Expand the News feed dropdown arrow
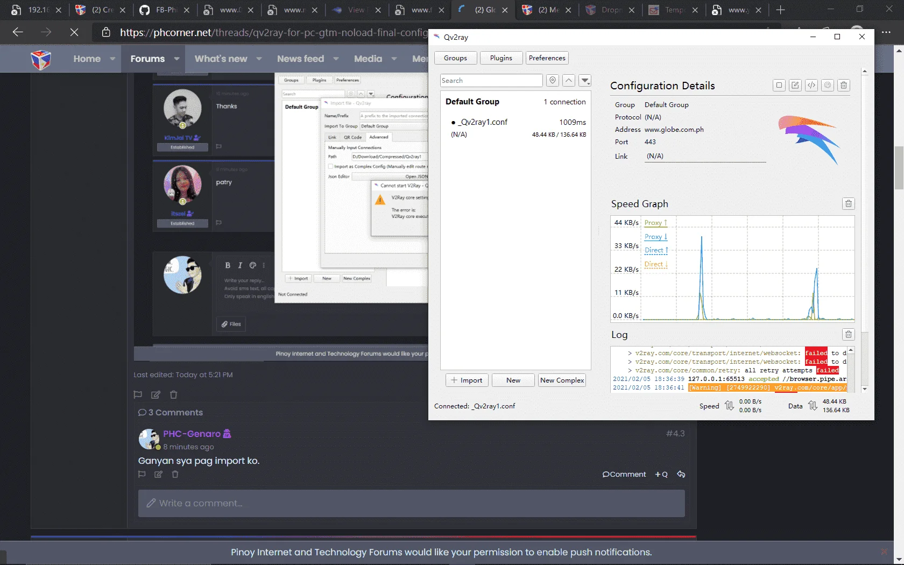The height and width of the screenshot is (565, 904). pos(336,59)
